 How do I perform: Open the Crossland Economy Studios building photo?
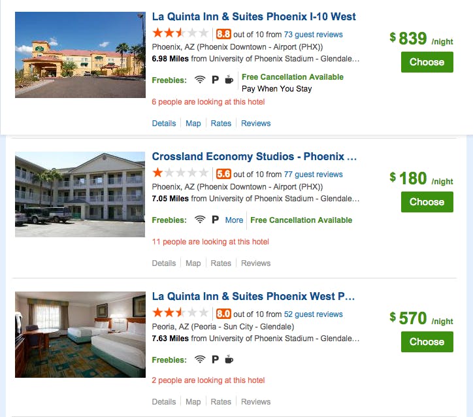(x=80, y=194)
